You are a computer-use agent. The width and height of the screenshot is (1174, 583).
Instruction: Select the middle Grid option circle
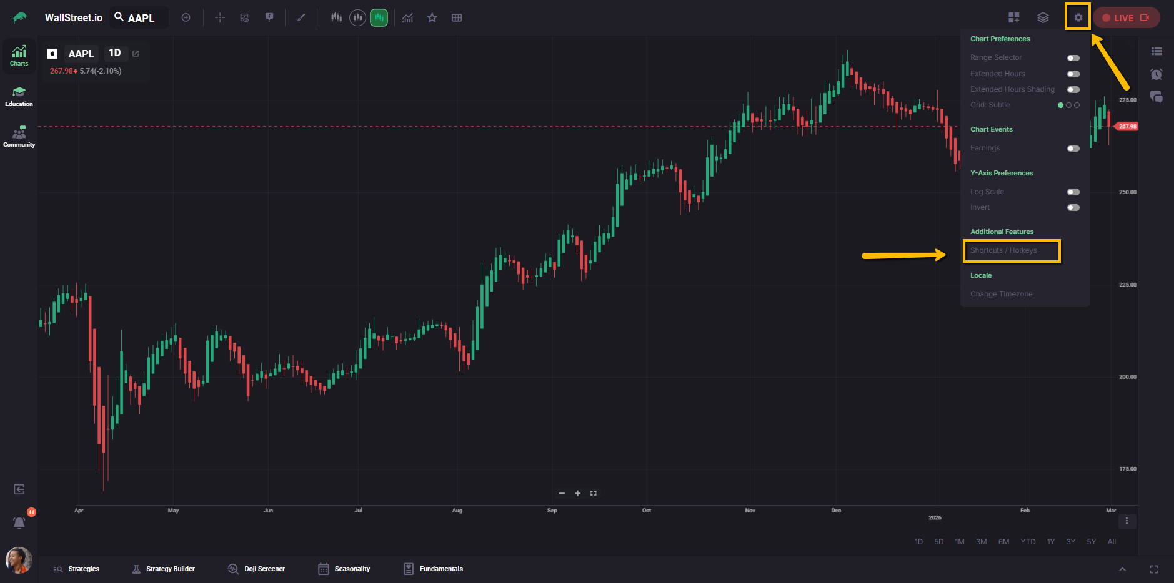point(1068,105)
